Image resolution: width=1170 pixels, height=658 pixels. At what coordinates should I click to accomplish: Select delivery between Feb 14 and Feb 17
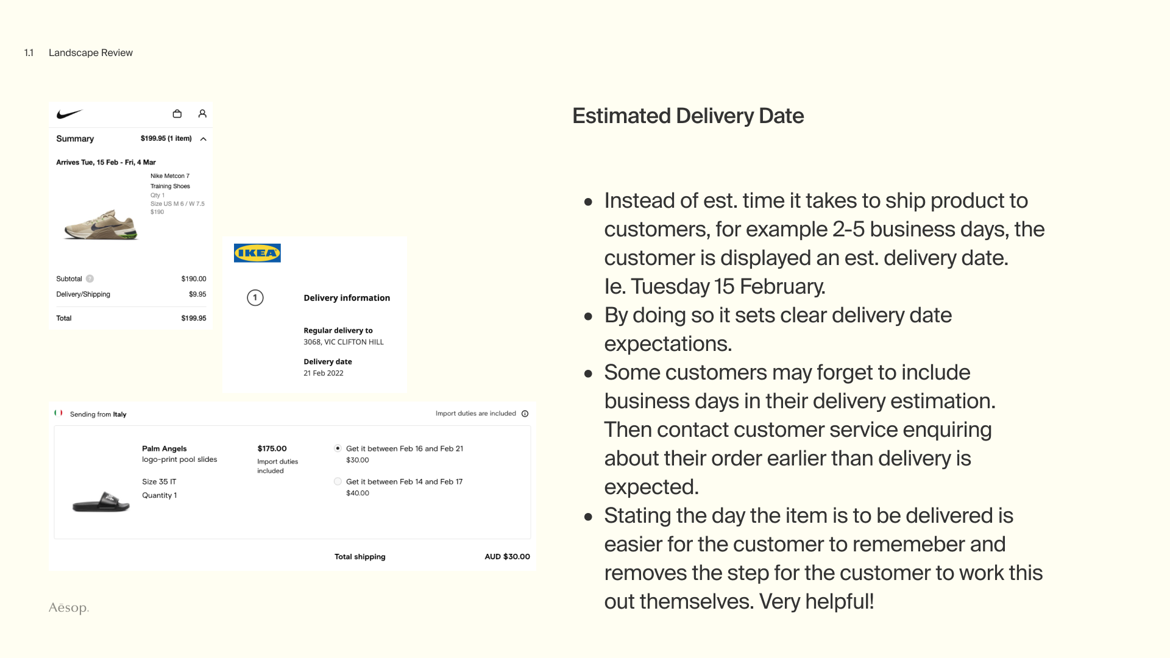338,481
